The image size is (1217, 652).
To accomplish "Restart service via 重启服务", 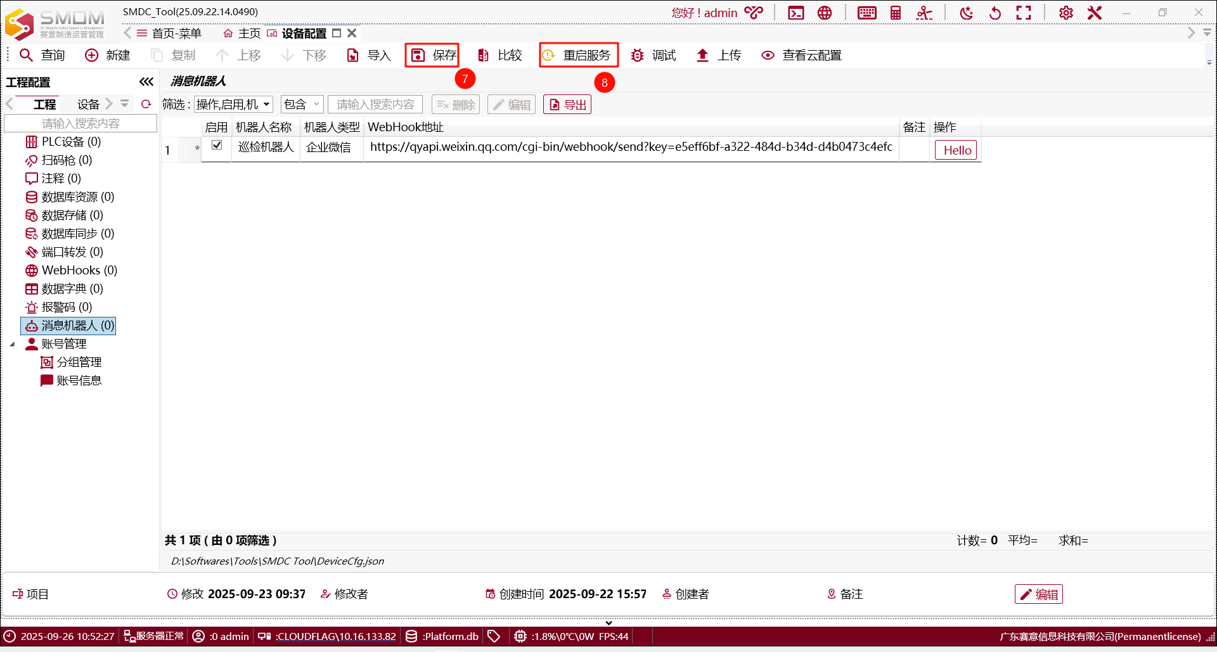I will [578, 55].
